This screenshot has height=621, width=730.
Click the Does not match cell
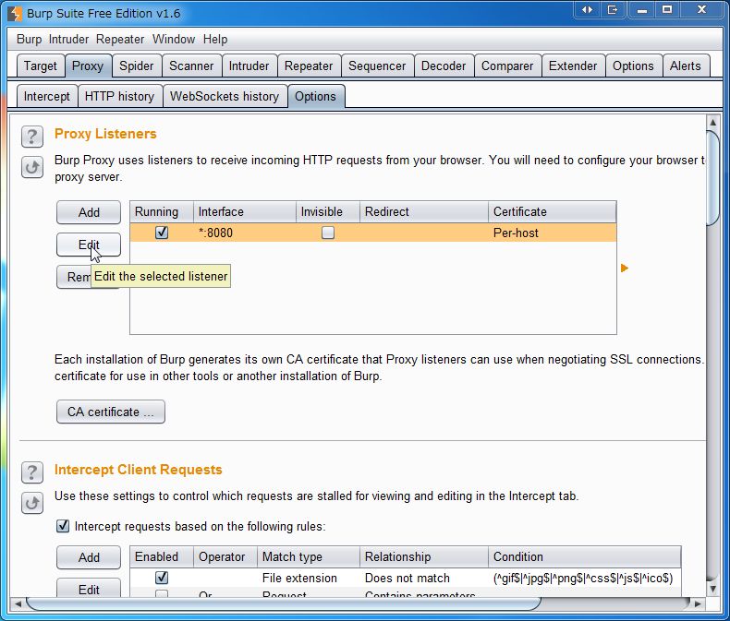coord(424,578)
